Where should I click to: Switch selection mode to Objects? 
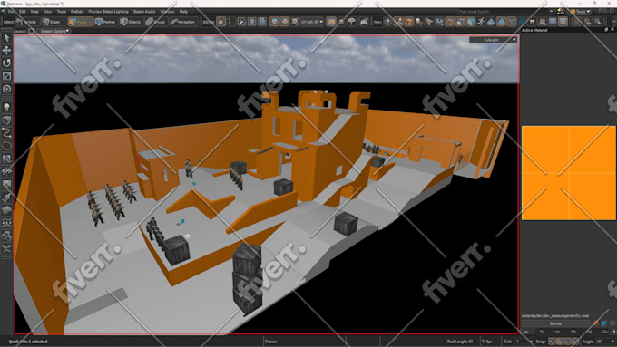coord(131,22)
